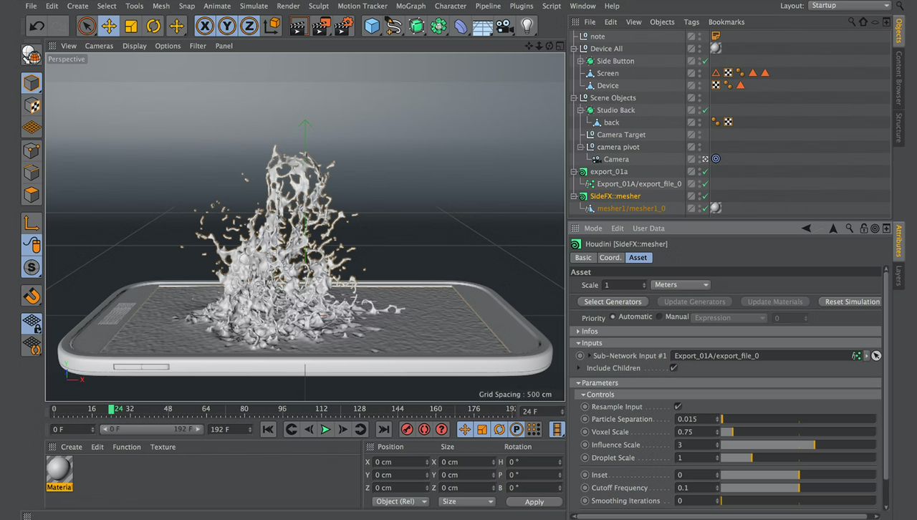Click the light bulb icon in the toolbar
The height and width of the screenshot is (520, 917).
527,26
